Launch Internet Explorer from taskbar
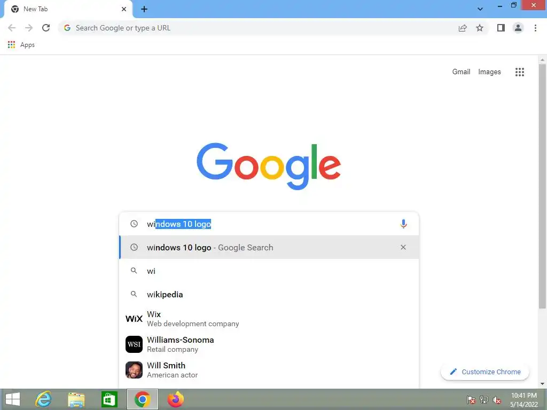 pos(43,399)
